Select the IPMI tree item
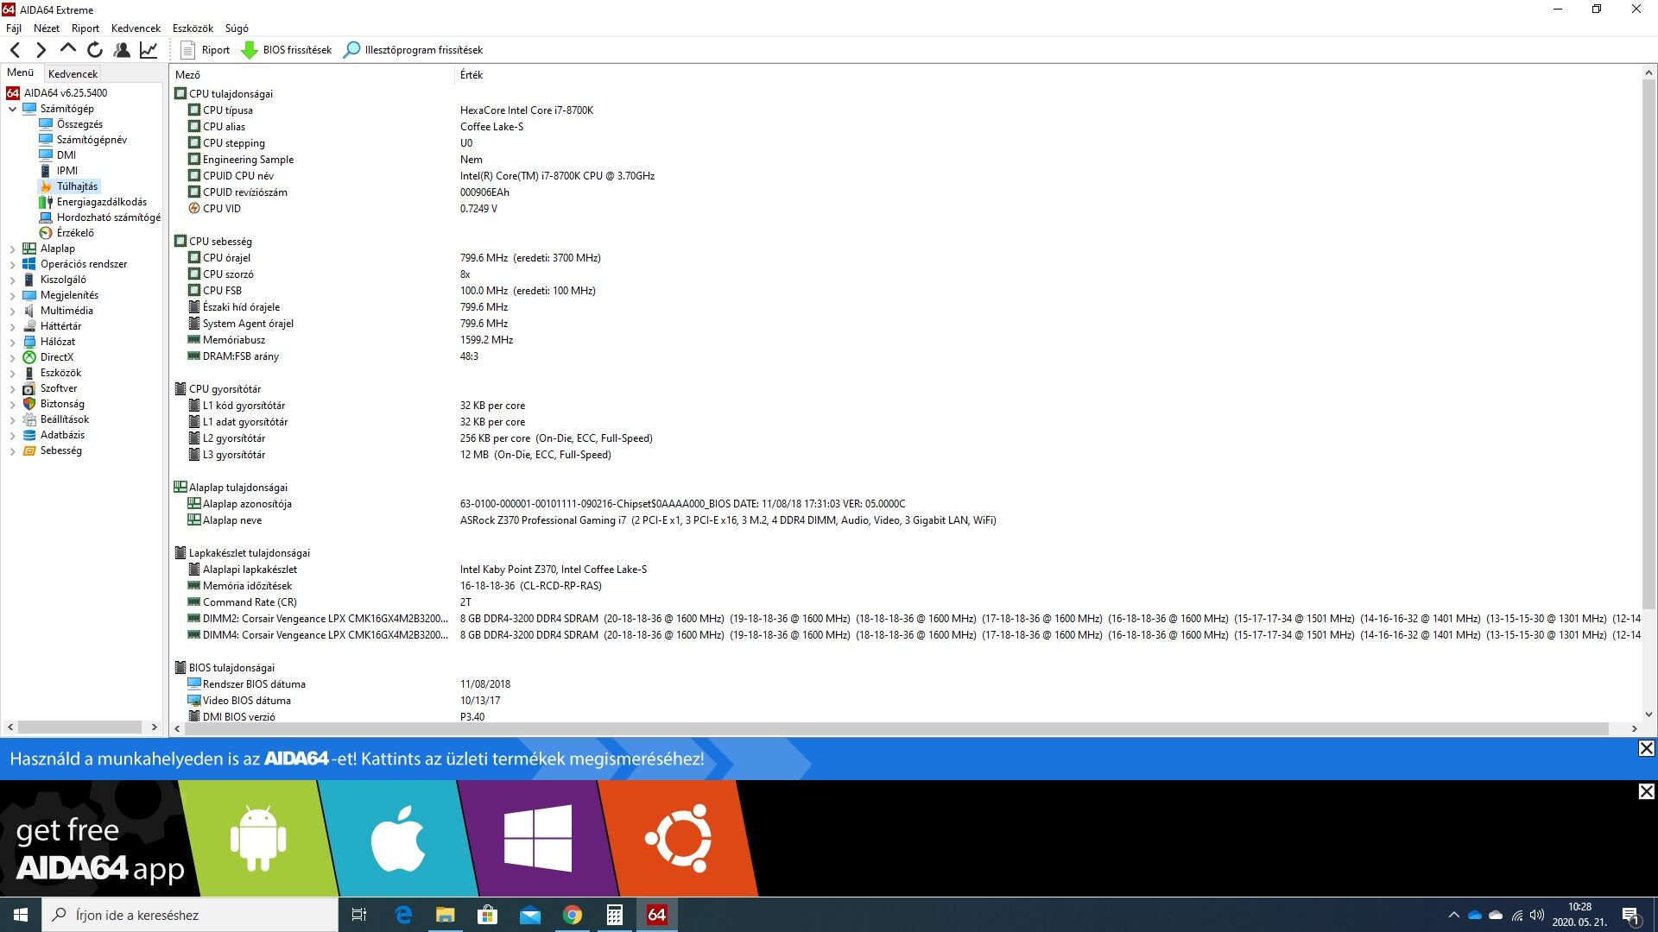 [x=67, y=171]
